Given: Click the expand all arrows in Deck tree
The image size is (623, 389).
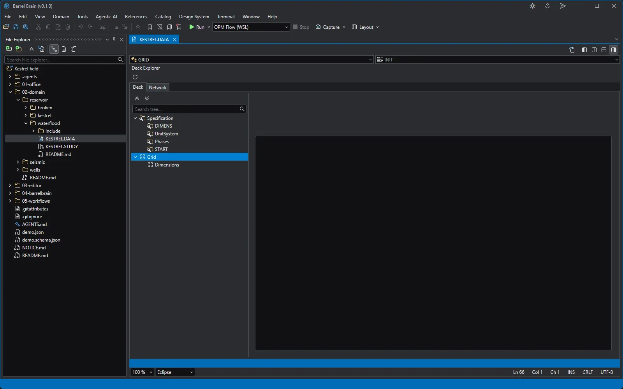Looking at the screenshot, I should [147, 98].
